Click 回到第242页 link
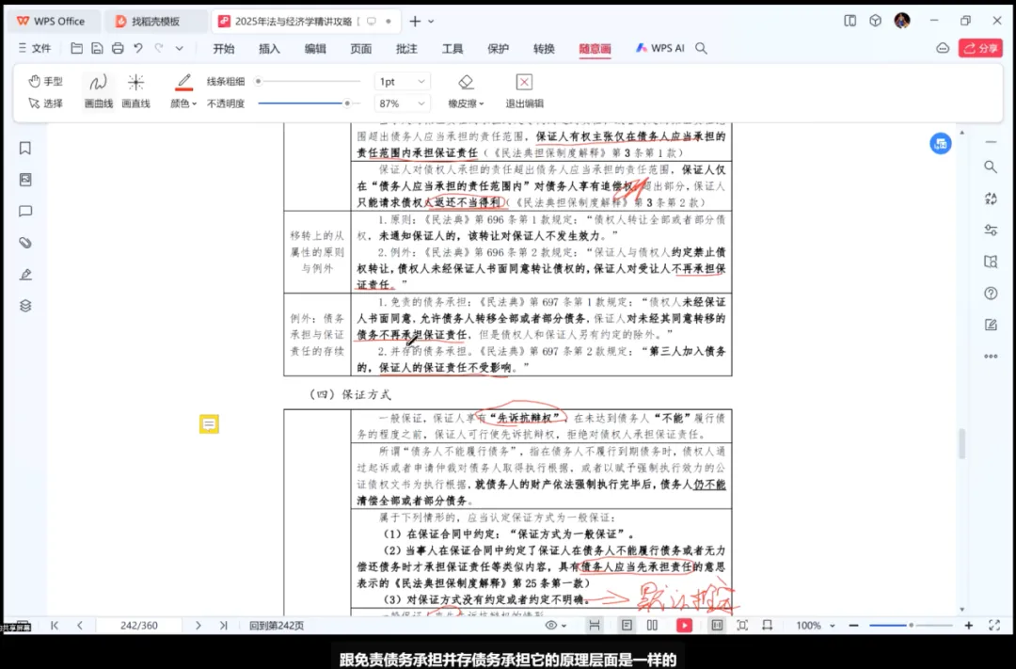Viewport: 1016px width, 669px height. 277,626
